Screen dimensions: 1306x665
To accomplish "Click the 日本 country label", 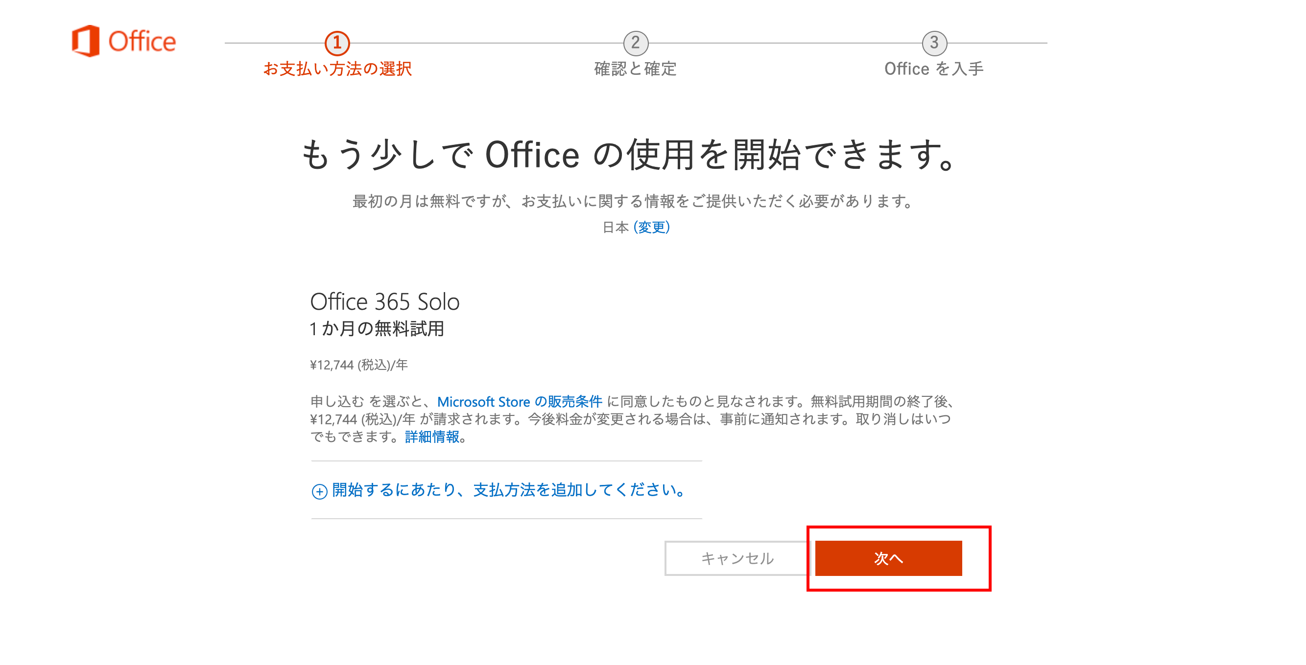I will pyautogui.click(x=616, y=227).
